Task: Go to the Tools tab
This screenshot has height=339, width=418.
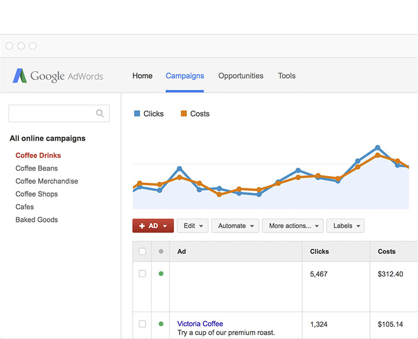Action: tap(286, 76)
